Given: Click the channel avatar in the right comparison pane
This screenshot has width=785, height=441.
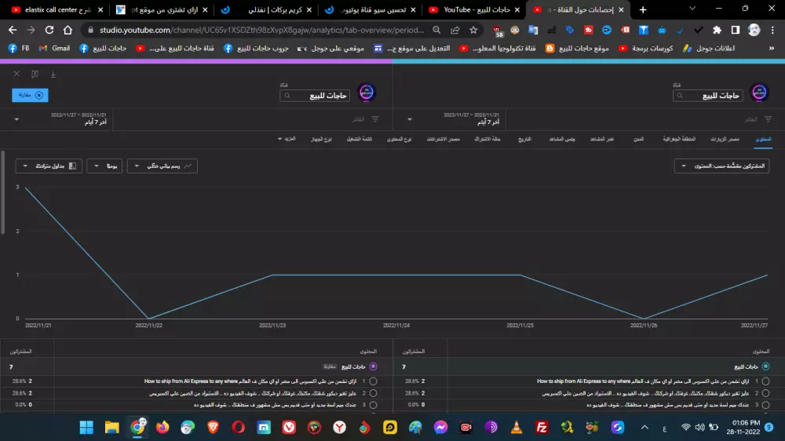Looking at the screenshot, I should [759, 93].
